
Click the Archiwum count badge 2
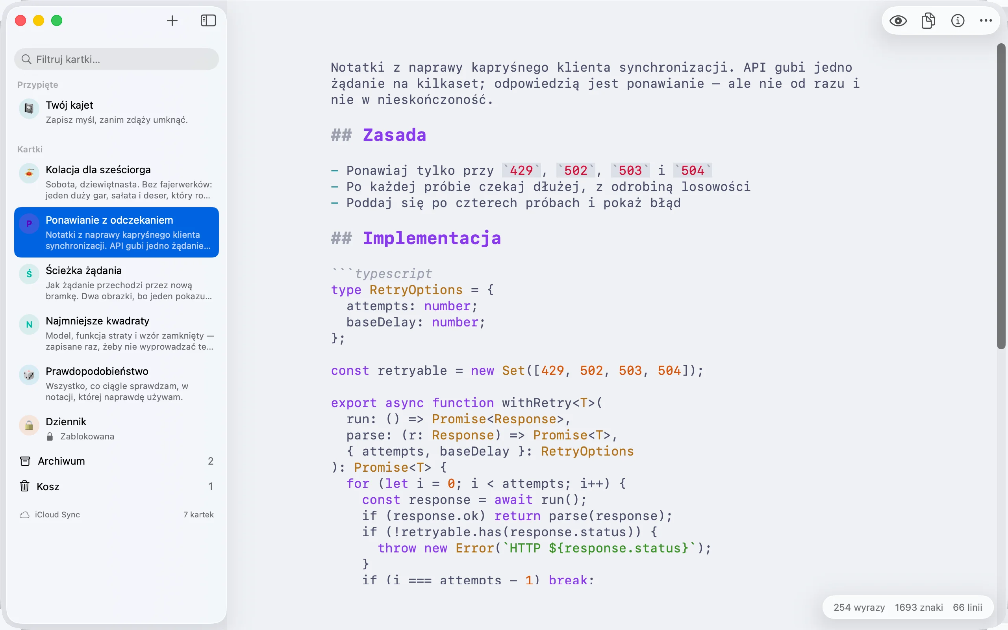[x=210, y=461]
